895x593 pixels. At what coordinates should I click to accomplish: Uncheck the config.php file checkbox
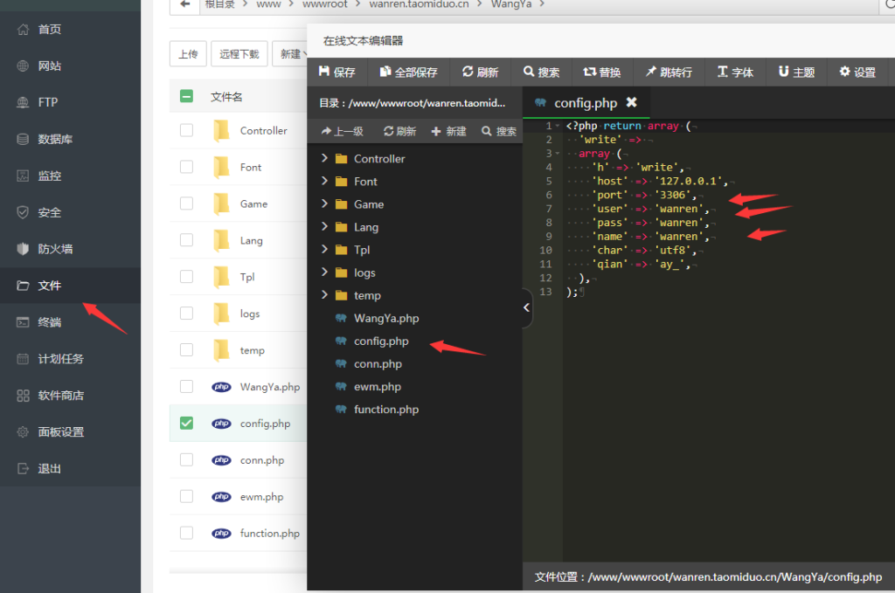[186, 424]
